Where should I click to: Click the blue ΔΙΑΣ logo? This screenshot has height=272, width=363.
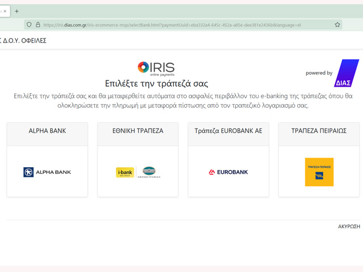click(347, 74)
